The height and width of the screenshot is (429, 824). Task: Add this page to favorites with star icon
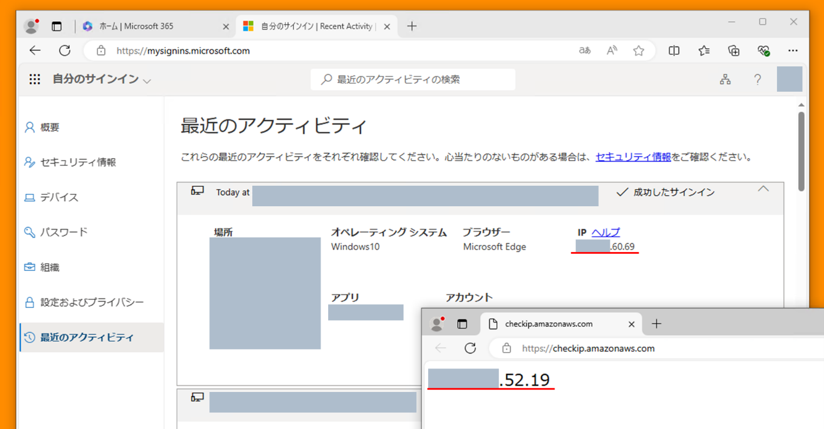point(639,51)
